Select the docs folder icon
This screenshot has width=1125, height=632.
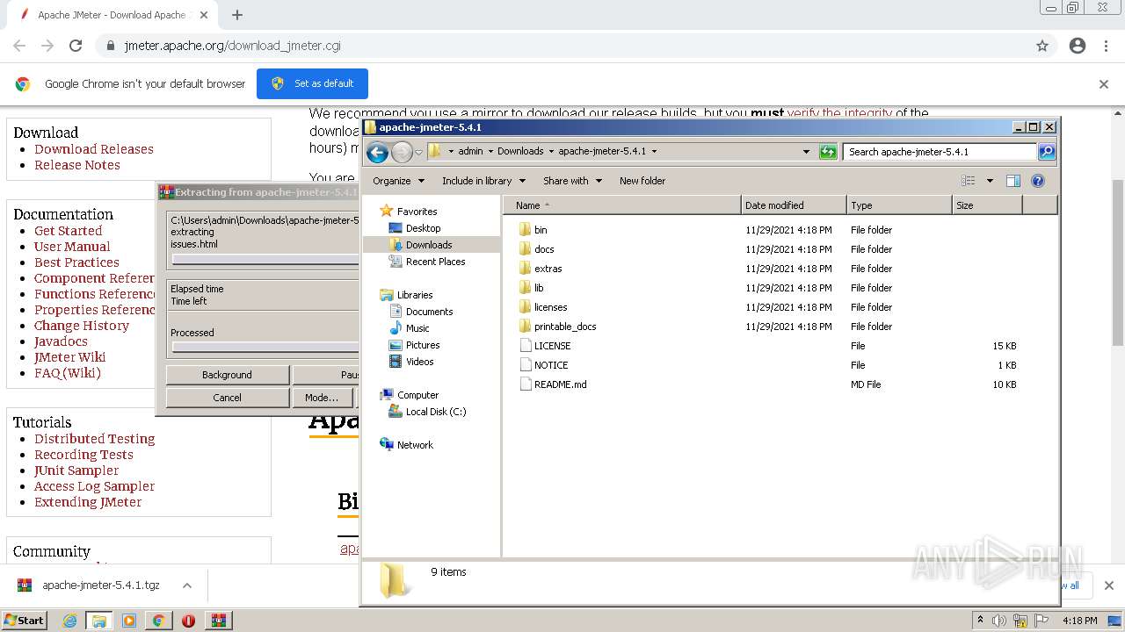tap(525, 249)
